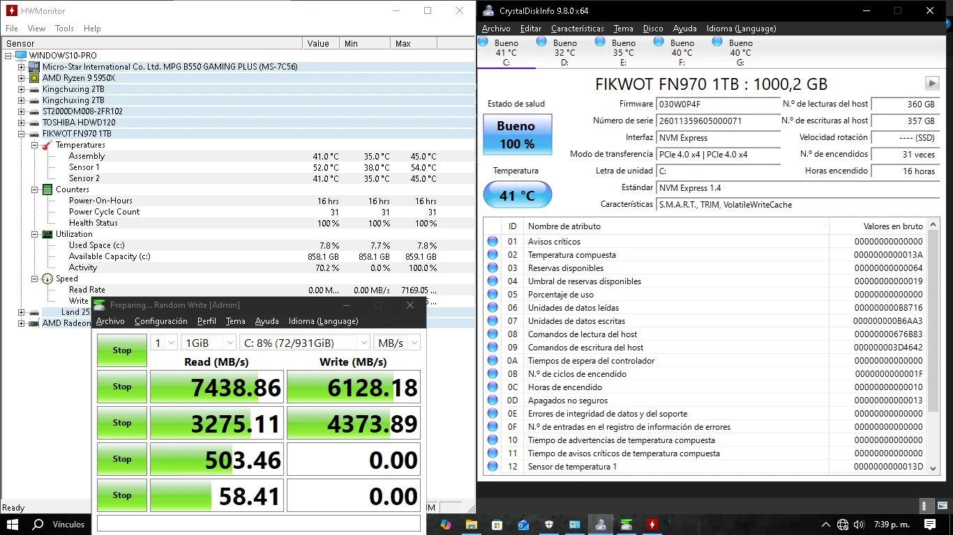Screen dimensions: 953x535
Task: Click the status circle for Sensor de temperatura 1
Action: 493,467
